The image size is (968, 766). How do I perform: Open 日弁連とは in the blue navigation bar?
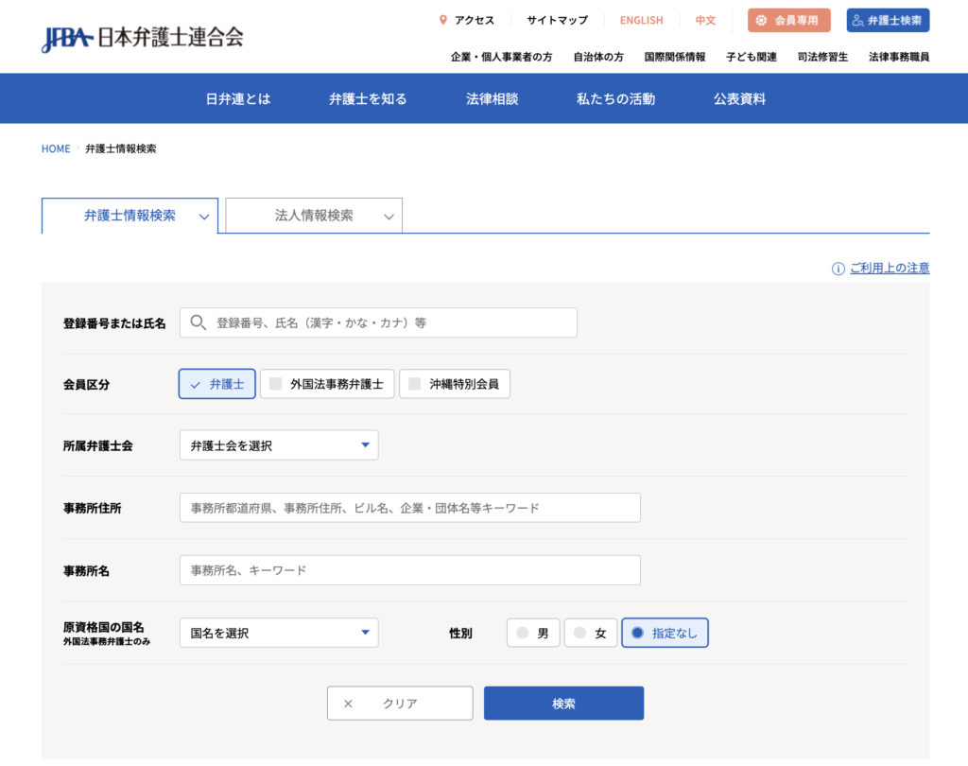[x=238, y=98]
